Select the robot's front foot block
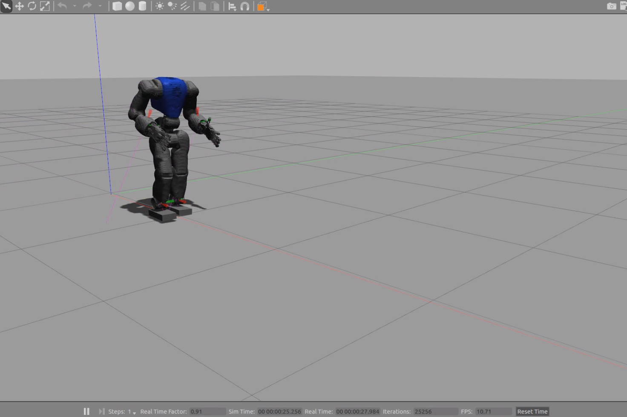This screenshot has height=417, width=627. click(162, 214)
